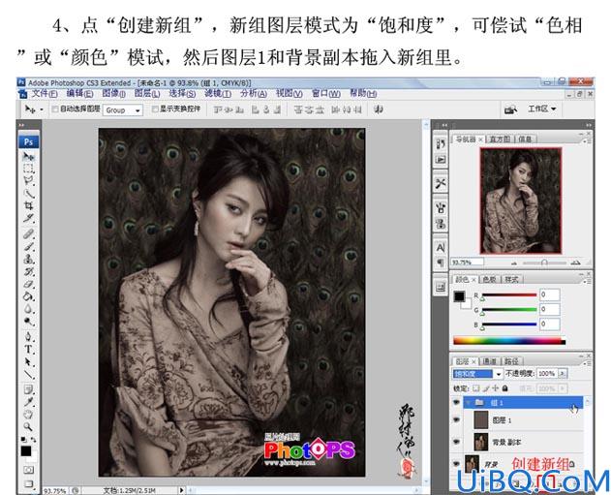Image resolution: width=611 pixels, height=495 pixels.
Task: Open the 图像(I) menu
Action: (114, 94)
